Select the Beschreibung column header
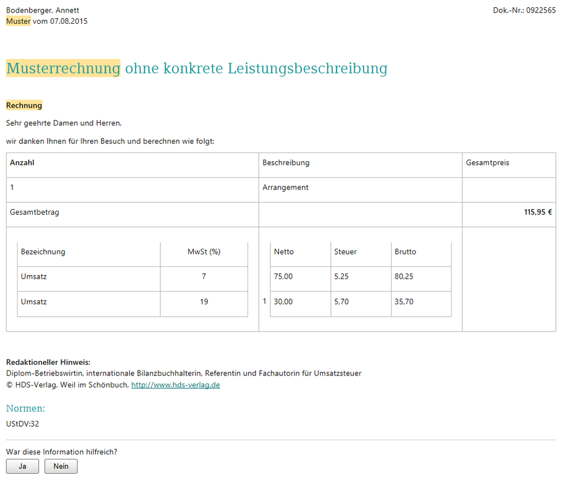Image resolution: width=566 pixels, height=481 pixels. coord(286,163)
